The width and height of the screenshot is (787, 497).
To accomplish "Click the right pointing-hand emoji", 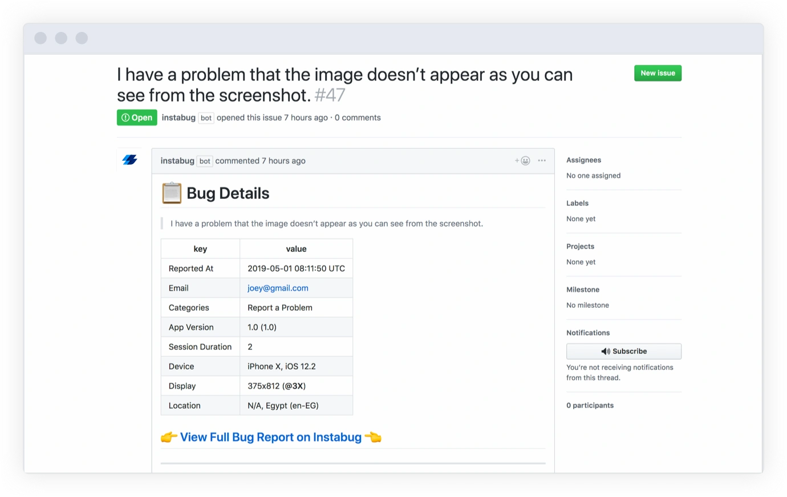I will point(373,437).
